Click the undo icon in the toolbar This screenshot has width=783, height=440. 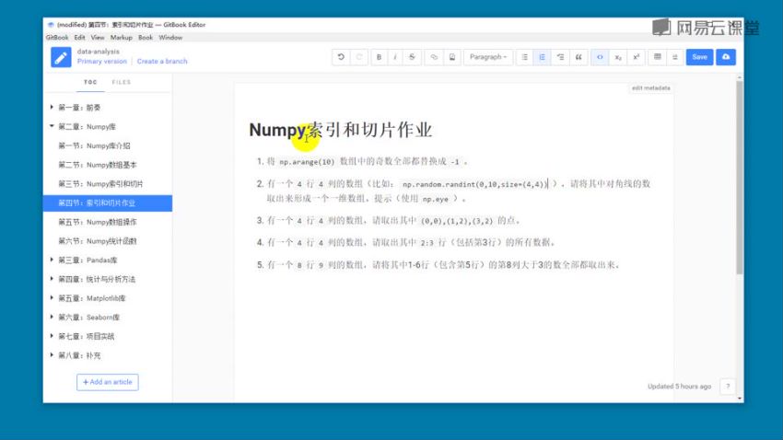point(341,57)
